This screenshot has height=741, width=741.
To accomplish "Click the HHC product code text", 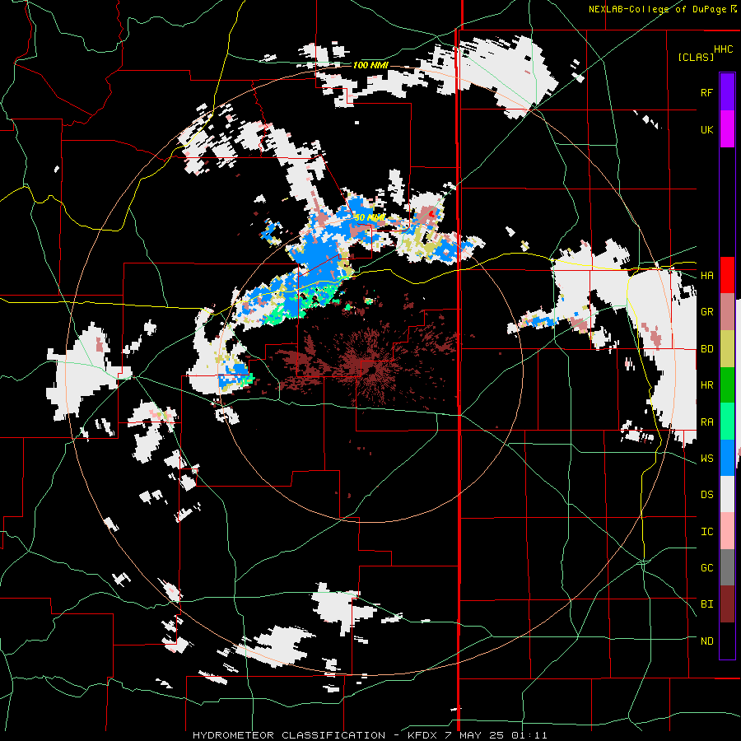I will pos(724,49).
